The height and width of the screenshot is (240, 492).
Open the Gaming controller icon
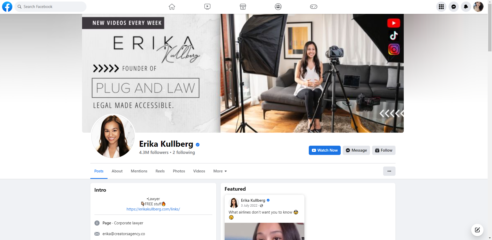coord(314,7)
